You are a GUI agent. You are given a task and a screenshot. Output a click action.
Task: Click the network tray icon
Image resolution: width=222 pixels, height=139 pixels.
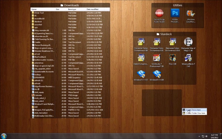coord(203,136)
